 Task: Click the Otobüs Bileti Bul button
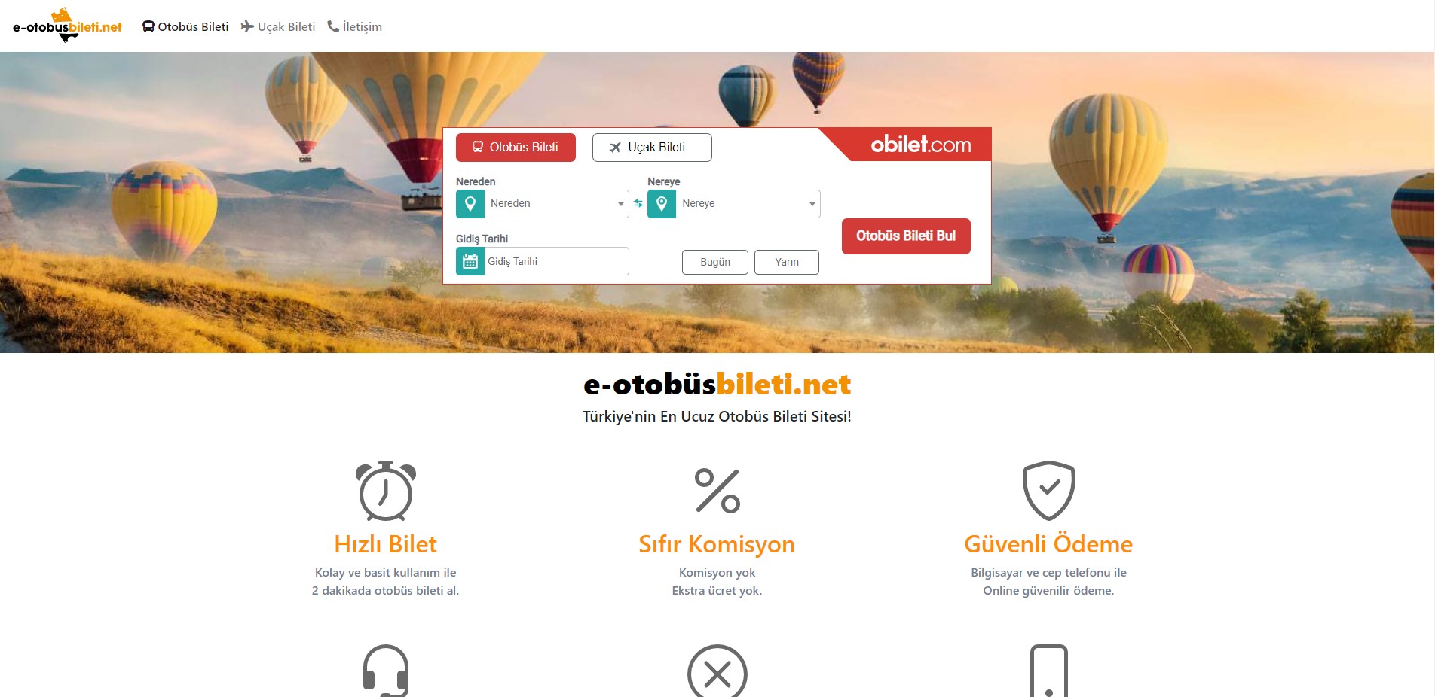coord(906,236)
